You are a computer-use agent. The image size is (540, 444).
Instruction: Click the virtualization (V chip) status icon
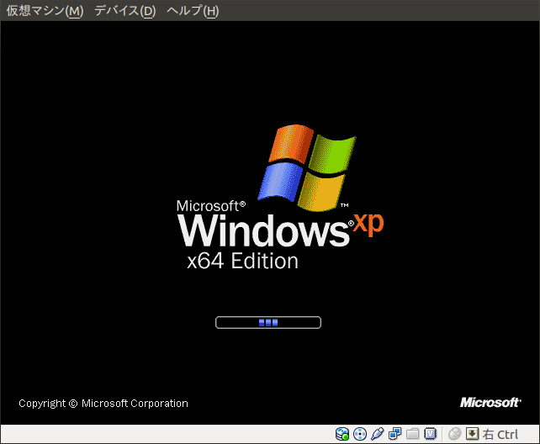[x=430, y=434]
